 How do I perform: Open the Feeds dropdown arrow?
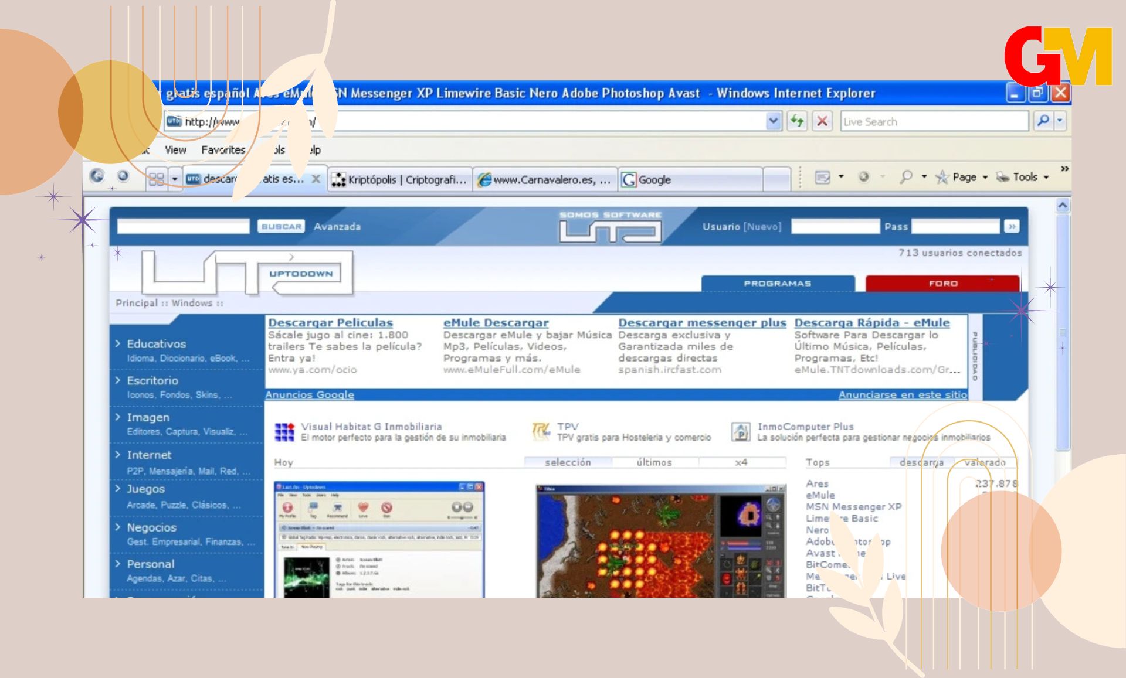841,176
